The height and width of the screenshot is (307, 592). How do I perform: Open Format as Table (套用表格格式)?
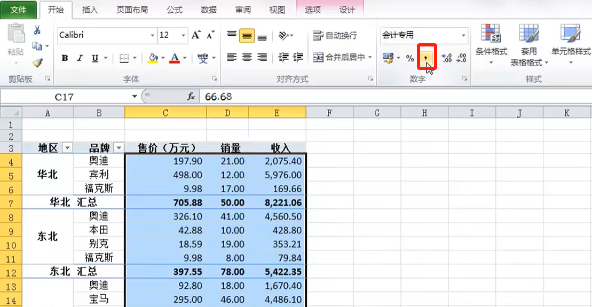click(x=529, y=45)
